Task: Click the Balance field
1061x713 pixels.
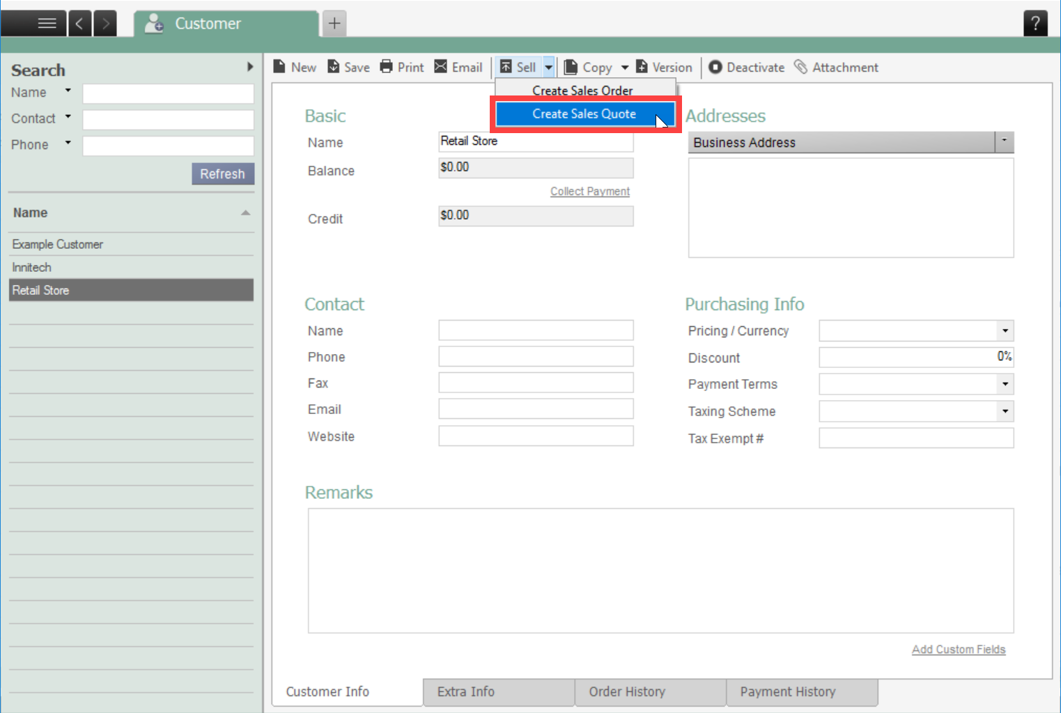Action: [x=536, y=167]
